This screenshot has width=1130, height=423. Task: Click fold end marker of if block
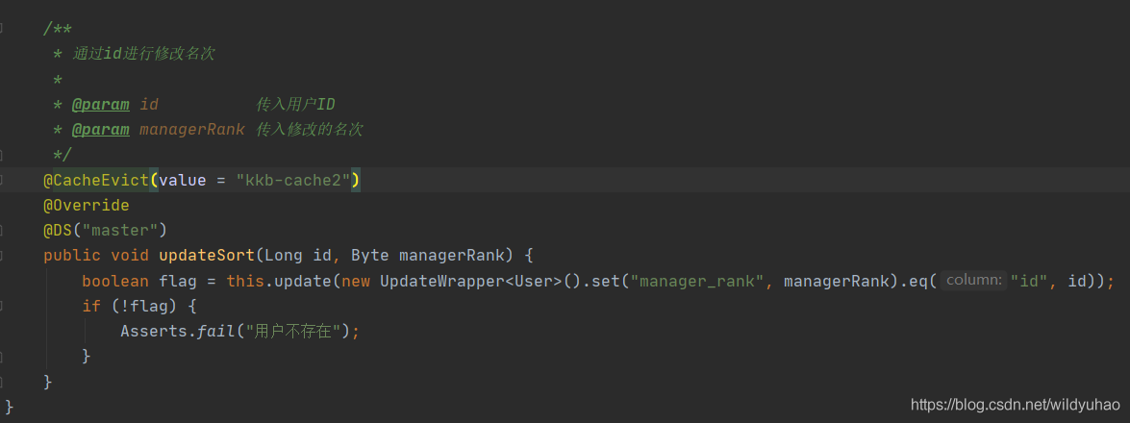coord(3,356)
